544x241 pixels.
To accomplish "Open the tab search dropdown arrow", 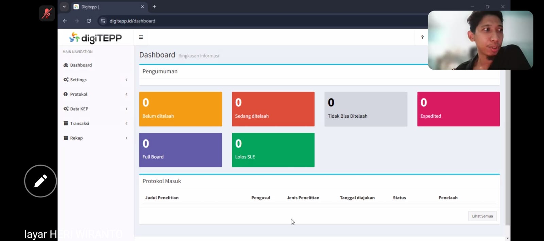I will [x=64, y=7].
